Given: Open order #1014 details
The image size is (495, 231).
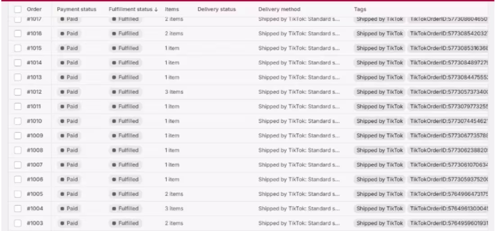Looking at the screenshot, I should 34,63.
